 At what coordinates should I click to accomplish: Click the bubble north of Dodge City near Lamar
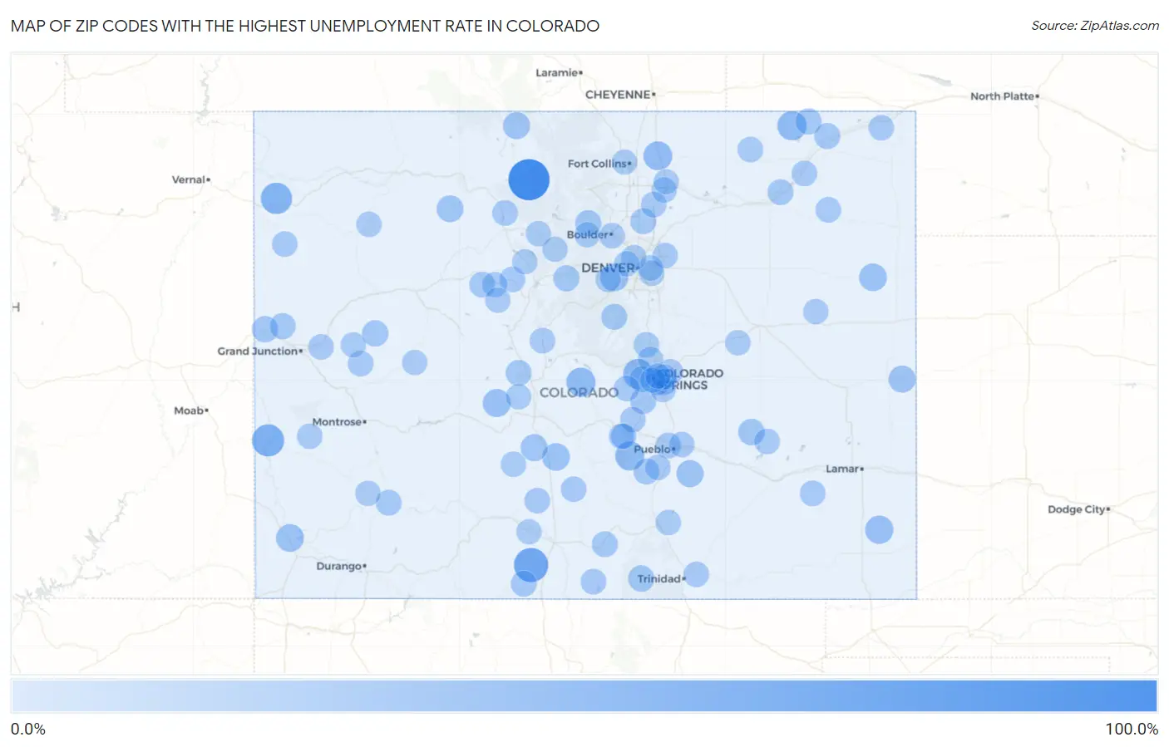(879, 529)
